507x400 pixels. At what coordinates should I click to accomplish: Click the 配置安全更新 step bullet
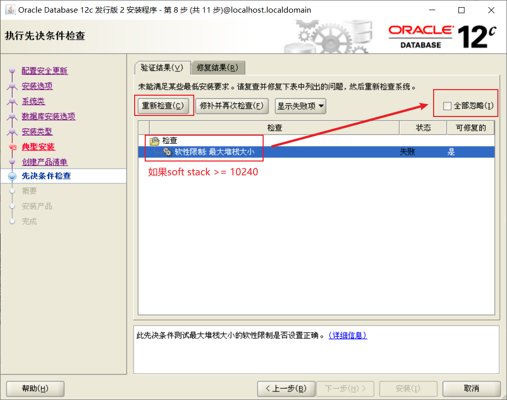pyautogui.click(x=12, y=70)
